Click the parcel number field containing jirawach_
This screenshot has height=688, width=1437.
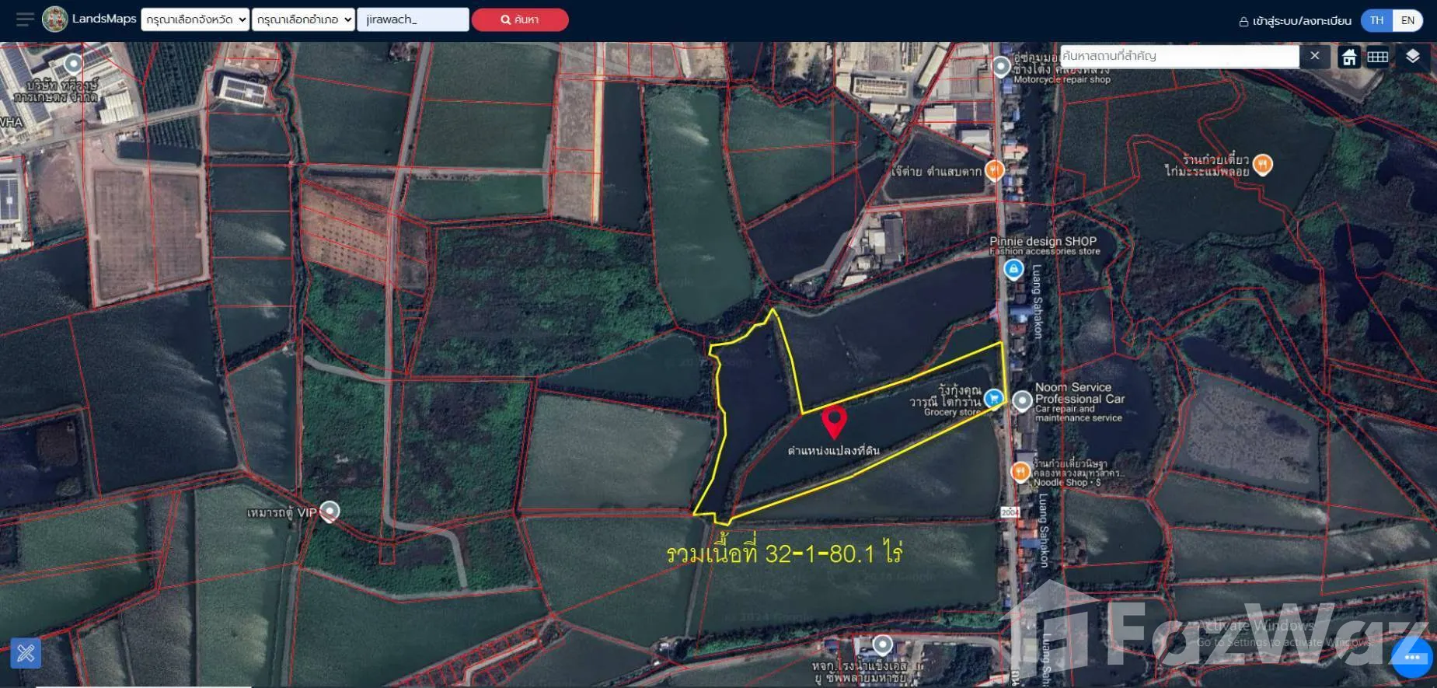pos(413,19)
